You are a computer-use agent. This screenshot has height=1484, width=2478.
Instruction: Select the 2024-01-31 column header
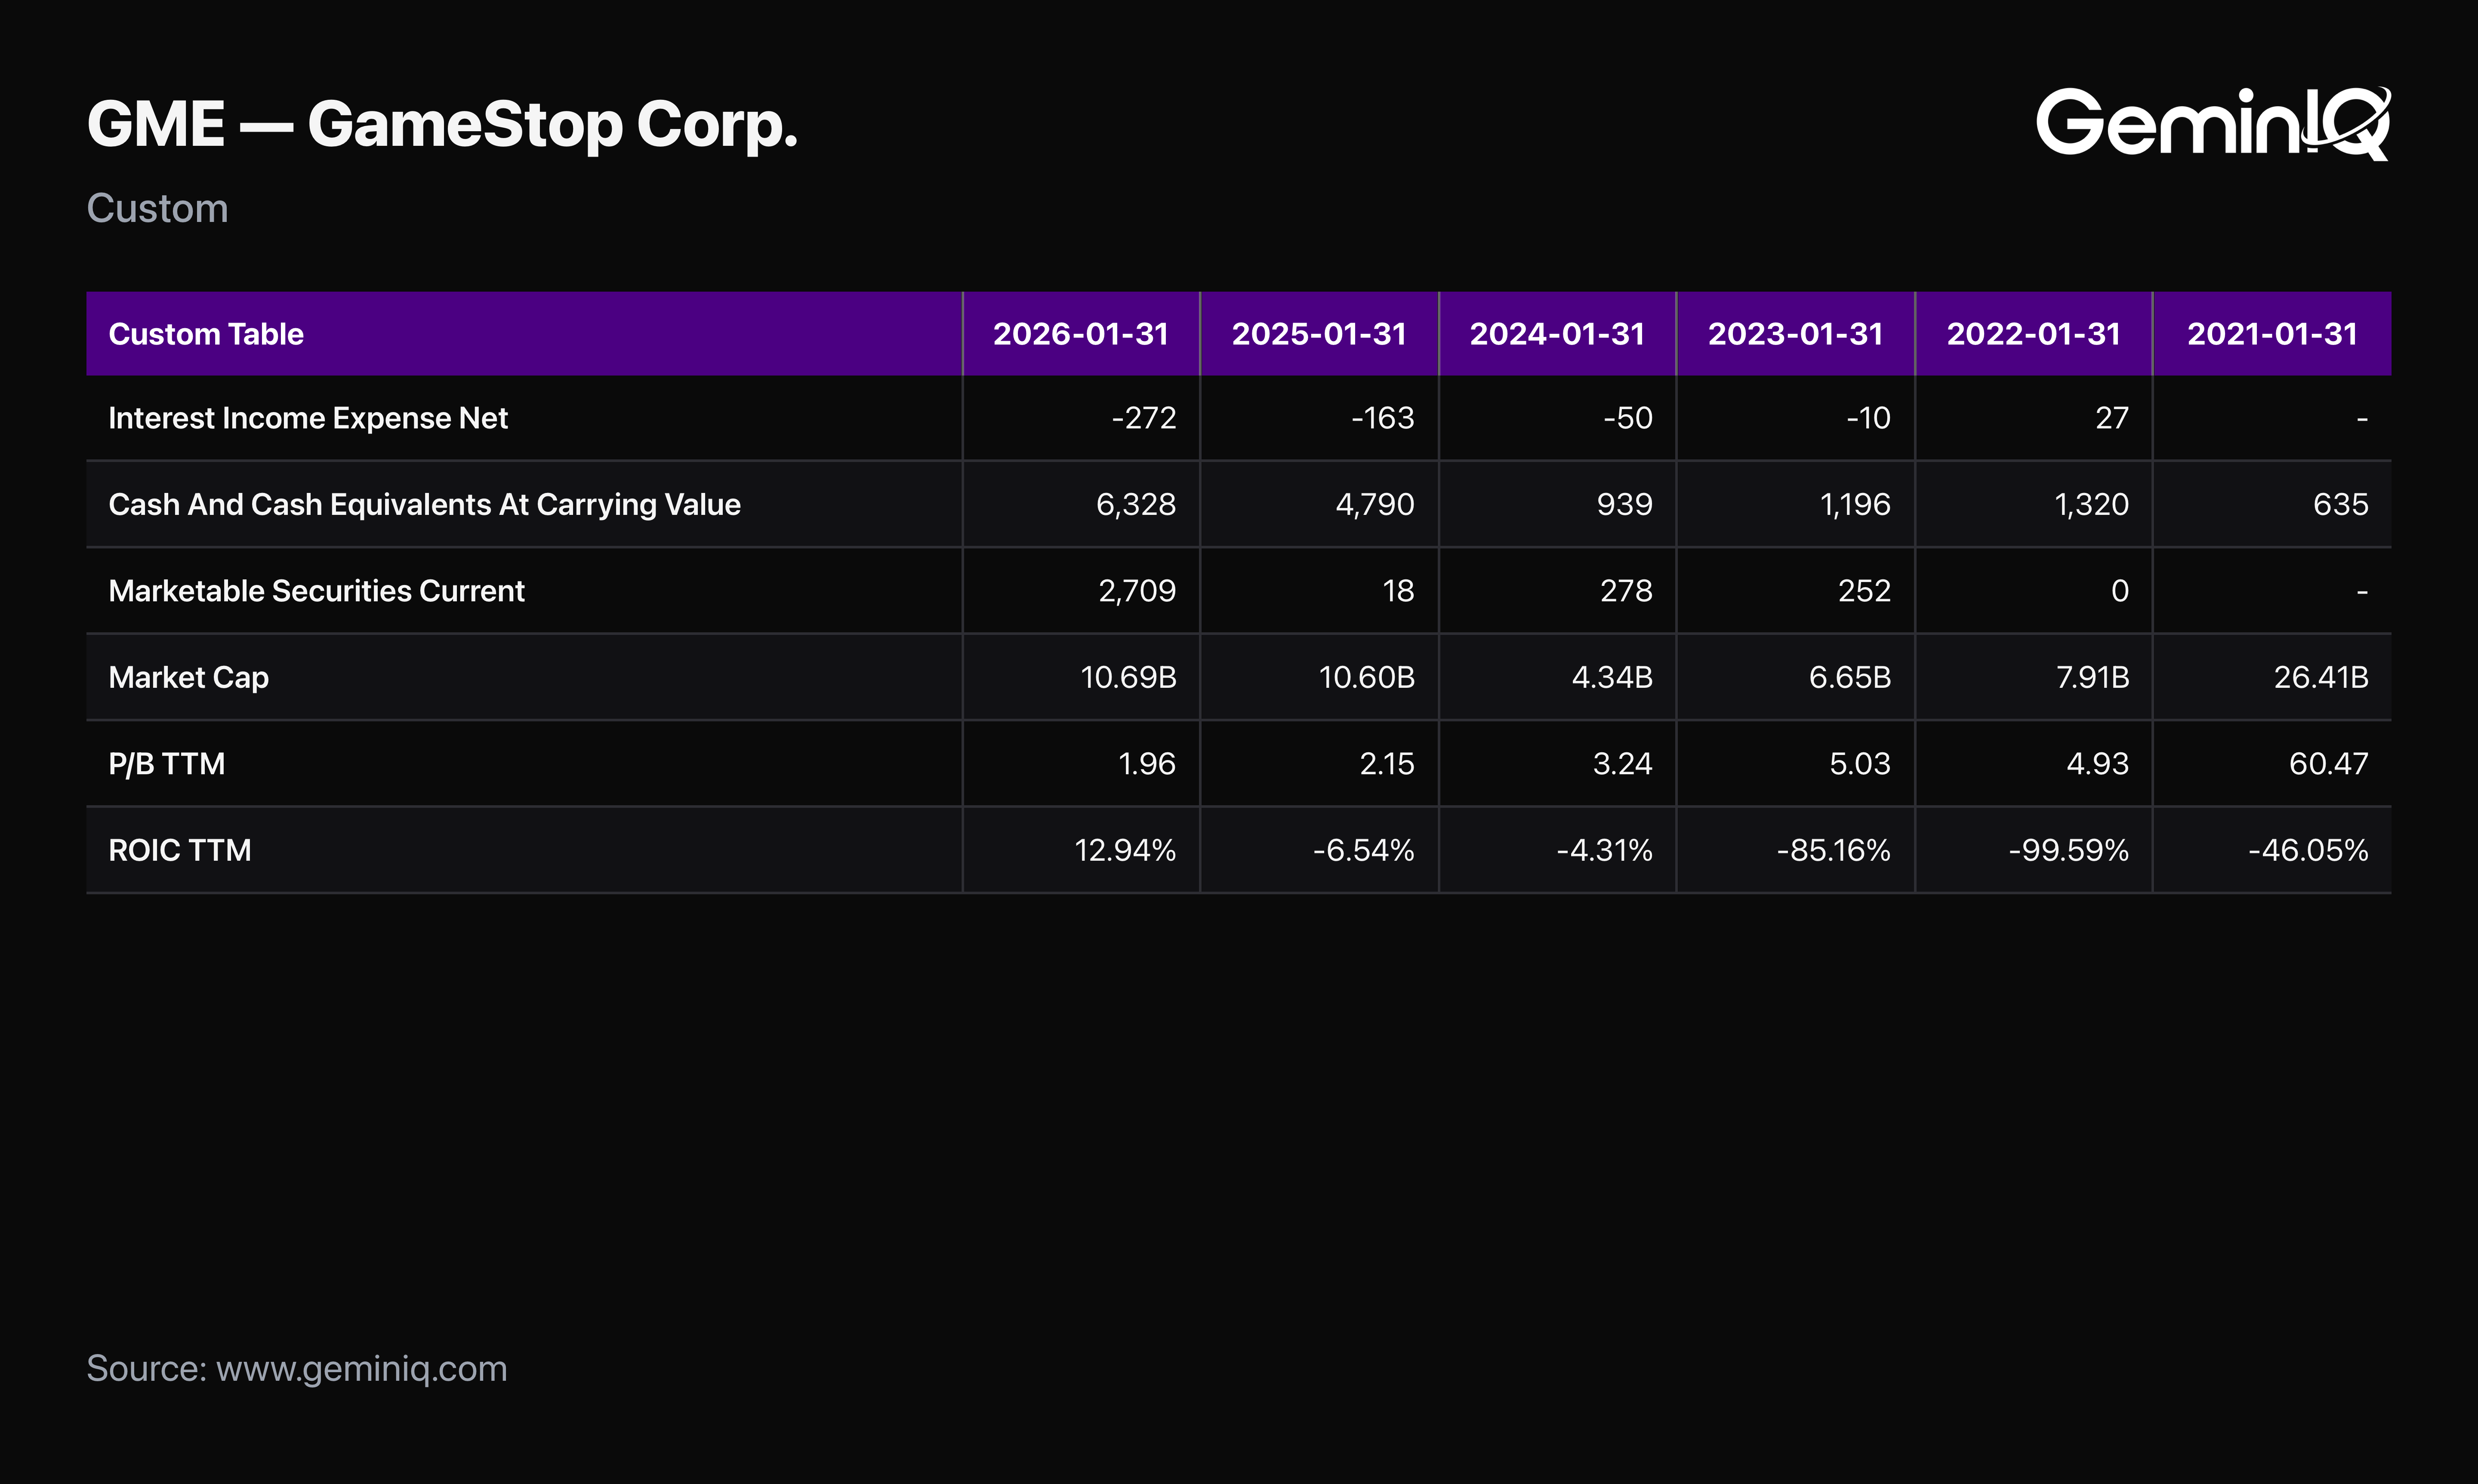pos(1557,334)
